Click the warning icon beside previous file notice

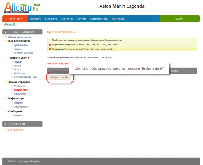click(x=50, y=49)
